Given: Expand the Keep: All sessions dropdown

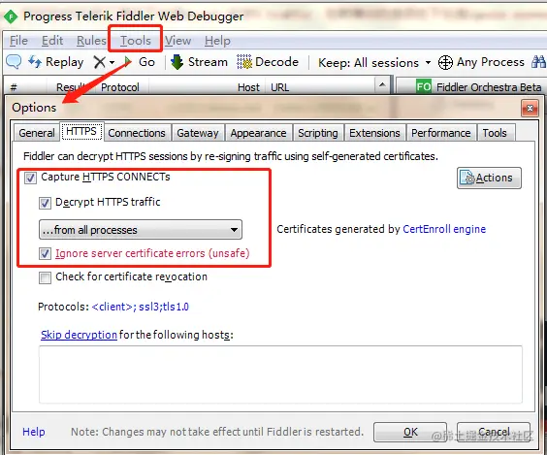Looking at the screenshot, I should pyautogui.click(x=428, y=63).
